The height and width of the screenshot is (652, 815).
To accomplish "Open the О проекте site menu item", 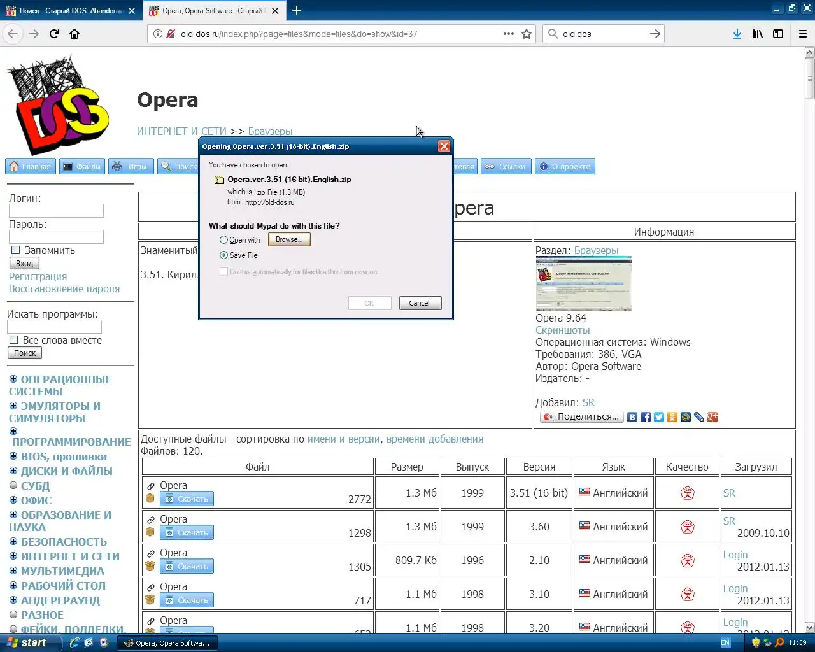I will 565,166.
